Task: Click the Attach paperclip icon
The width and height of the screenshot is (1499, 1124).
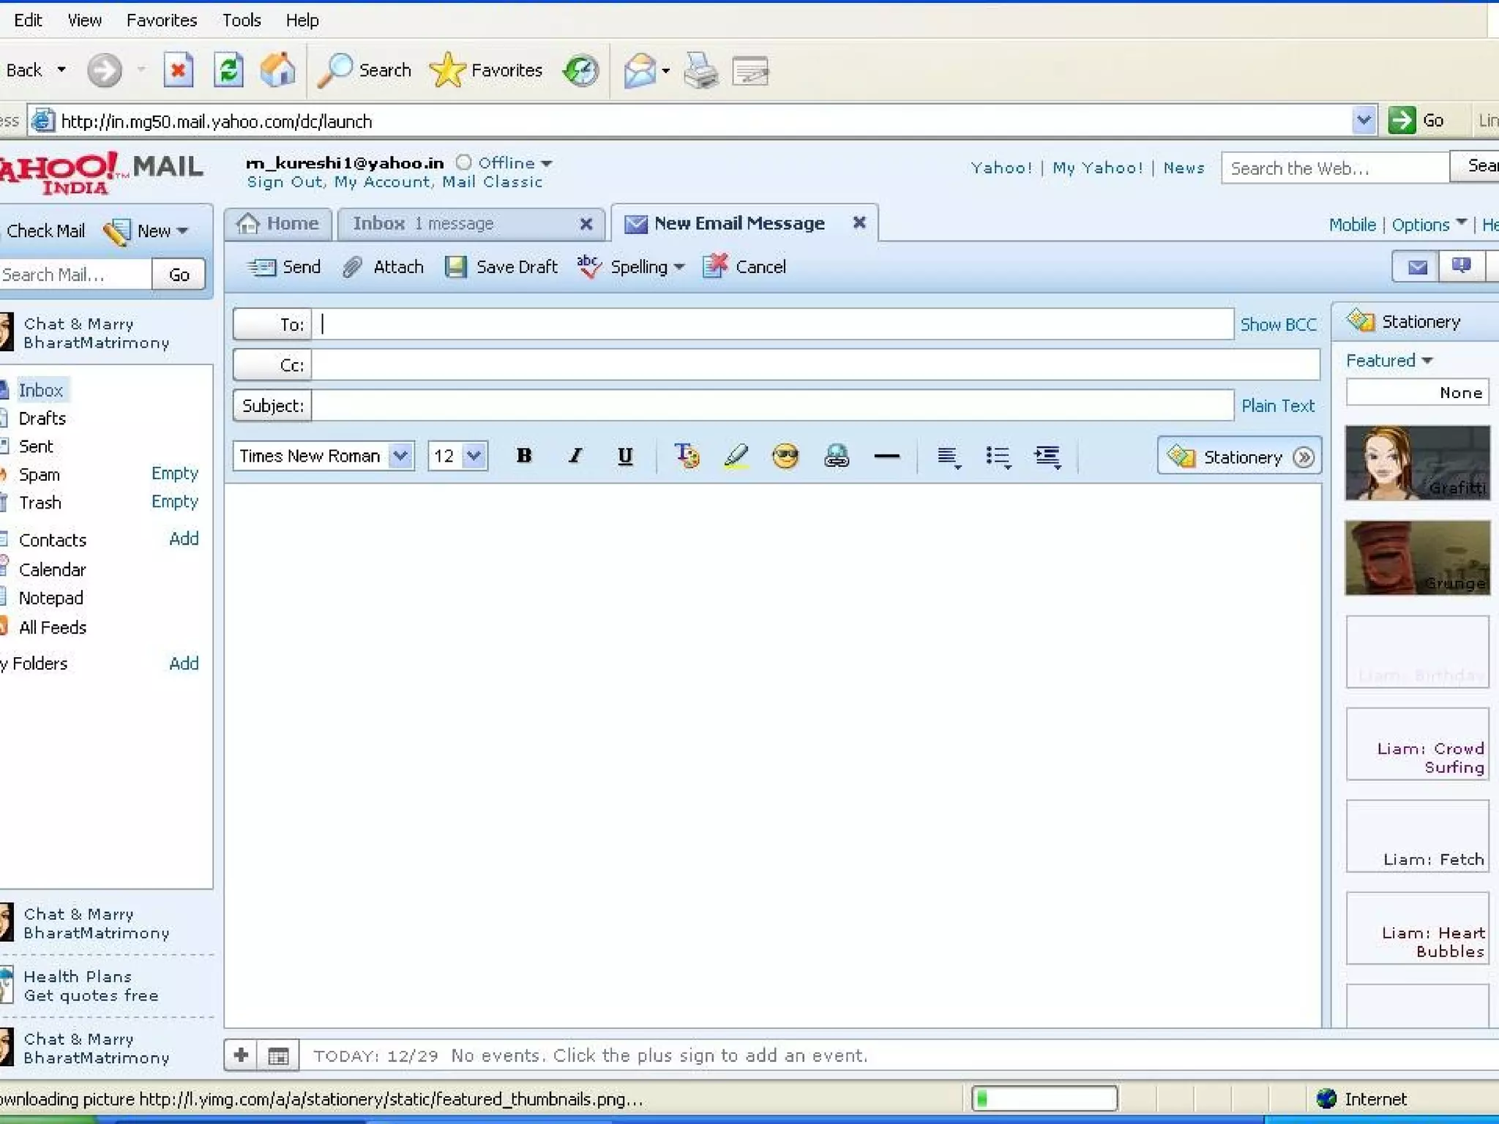Action: coord(353,267)
